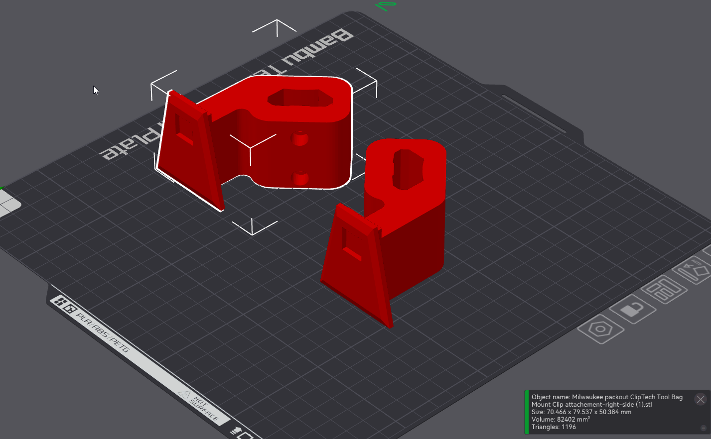This screenshot has height=439, width=711.
Task: Click the upper screw hole on outlined model
Action: [300, 138]
